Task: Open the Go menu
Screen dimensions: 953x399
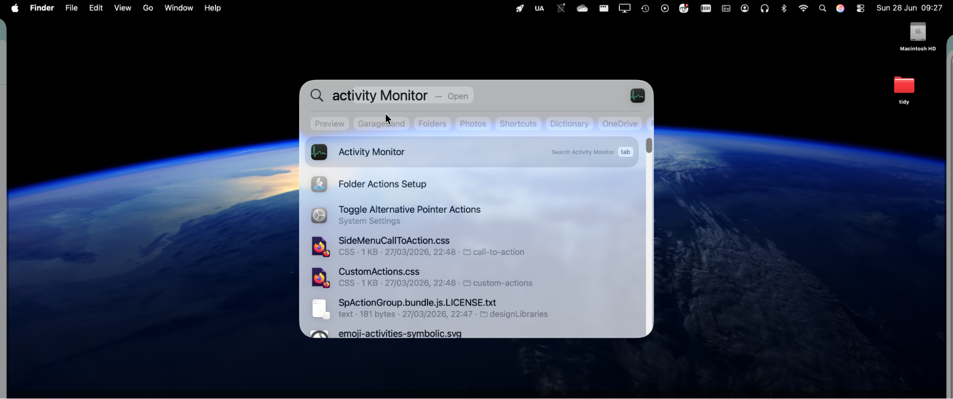Action: click(x=148, y=8)
